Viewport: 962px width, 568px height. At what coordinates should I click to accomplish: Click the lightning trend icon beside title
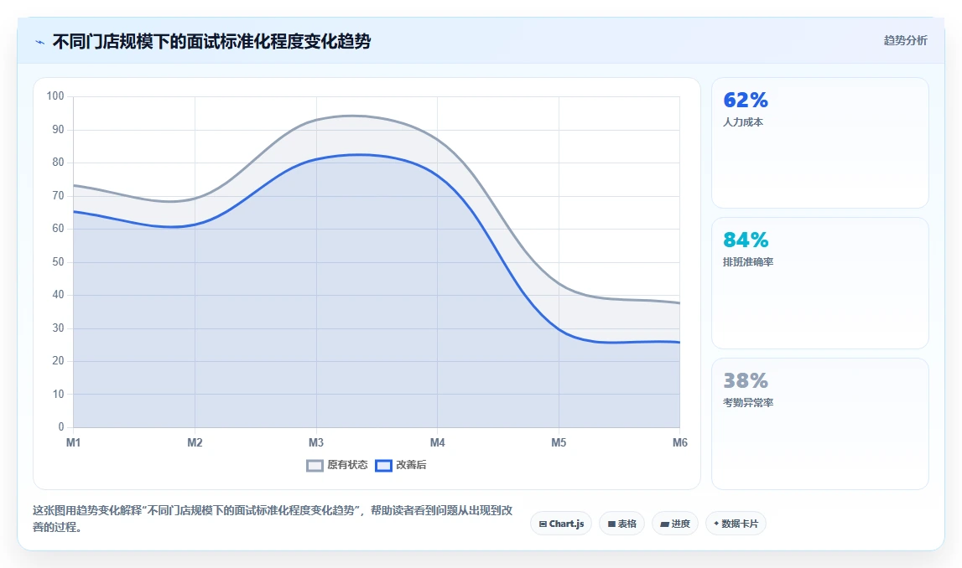coord(40,42)
